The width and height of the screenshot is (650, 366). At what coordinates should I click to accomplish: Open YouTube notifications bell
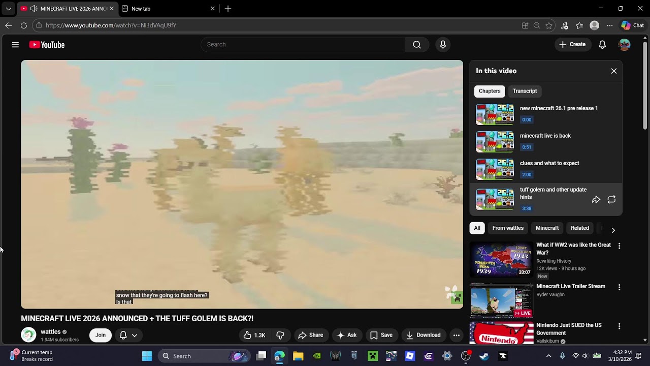pos(602,45)
